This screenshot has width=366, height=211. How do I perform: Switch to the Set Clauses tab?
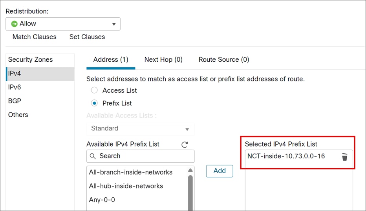(87, 37)
